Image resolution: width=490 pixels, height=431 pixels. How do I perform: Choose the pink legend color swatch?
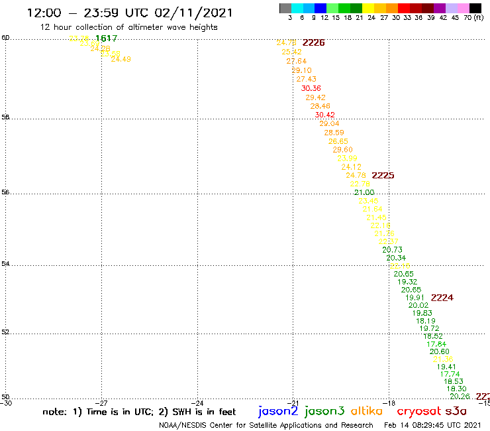(463, 8)
